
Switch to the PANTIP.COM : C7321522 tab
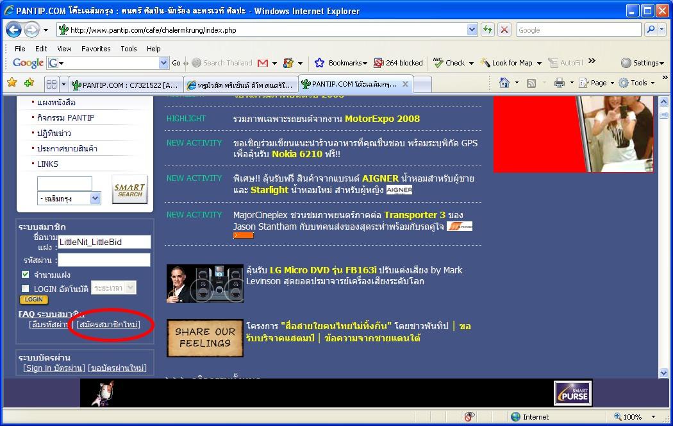tap(126, 85)
